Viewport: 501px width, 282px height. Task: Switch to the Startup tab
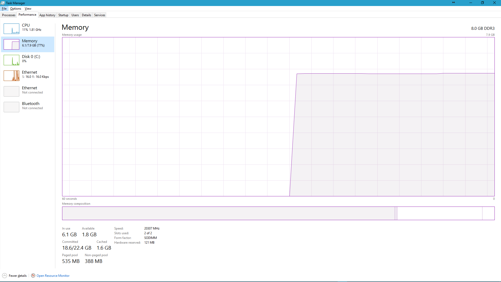tap(63, 15)
